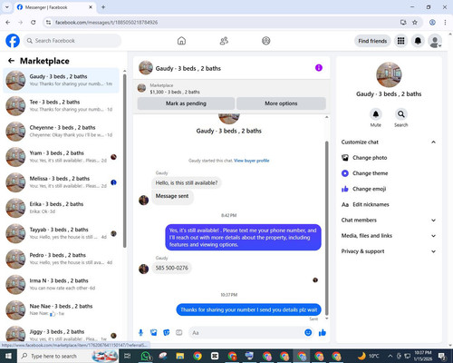Image resolution: width=453 pixels, height=363 pixels.
Task: Click the phone number 585 500-0276 message
Action: pyautogui.click(x=171, y=268)
